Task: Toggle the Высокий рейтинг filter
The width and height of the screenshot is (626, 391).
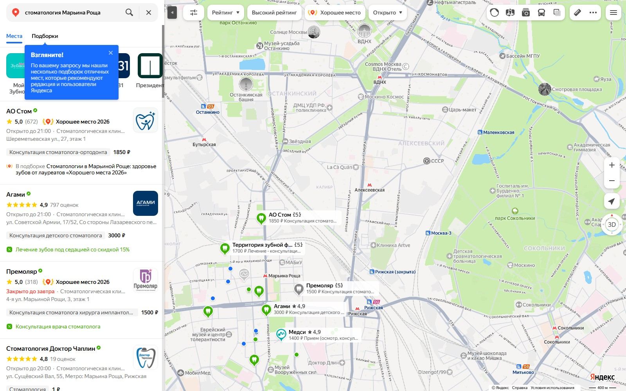Action: point(274,13)
